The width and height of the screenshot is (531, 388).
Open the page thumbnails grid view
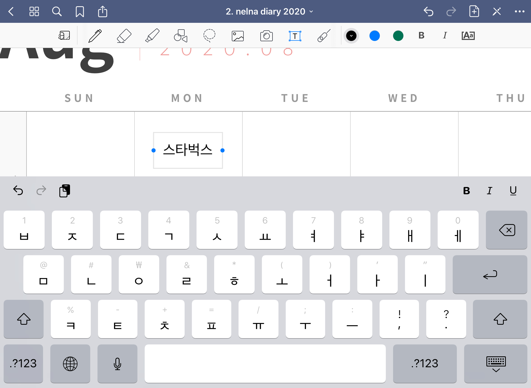point(34,11)
